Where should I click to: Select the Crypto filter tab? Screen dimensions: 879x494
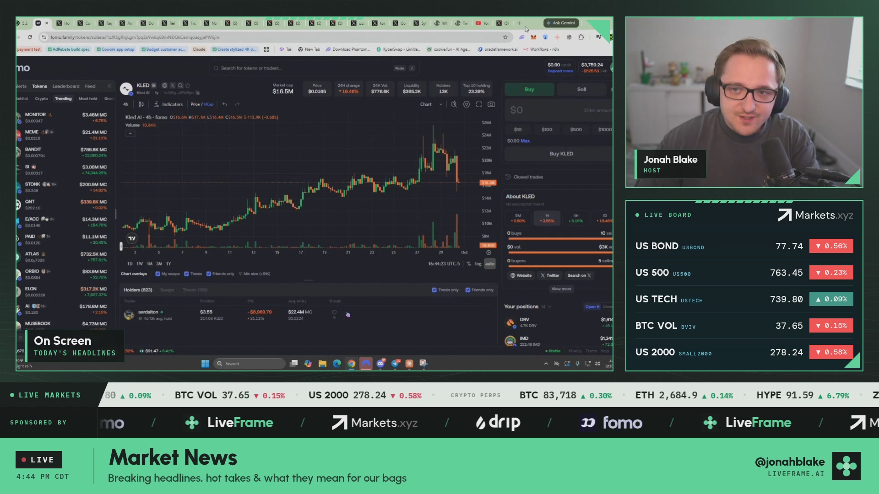pos(41,99)
